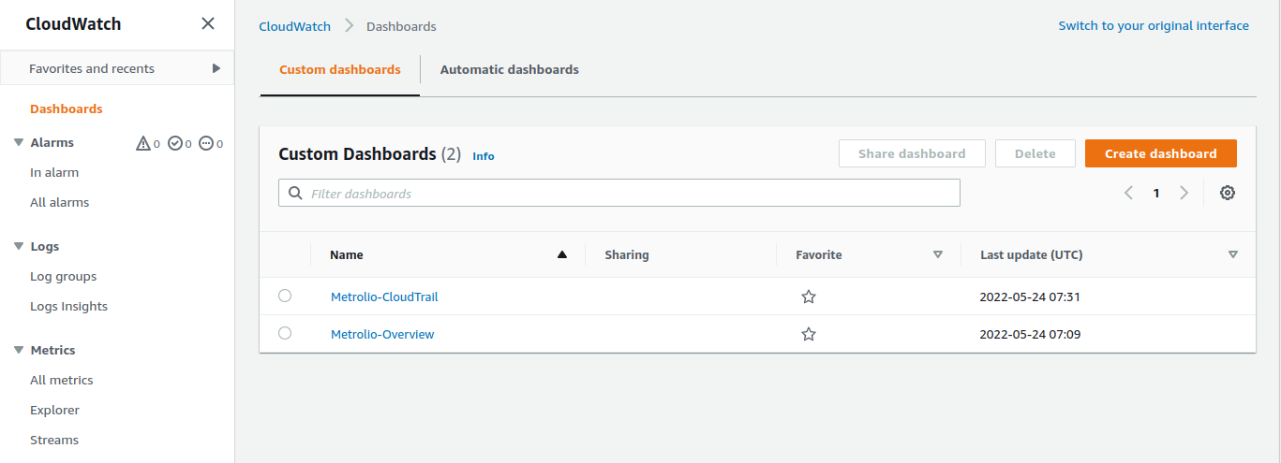
Task: Select Metrolio-Overview radio button
Action: (x=285, y=333)
